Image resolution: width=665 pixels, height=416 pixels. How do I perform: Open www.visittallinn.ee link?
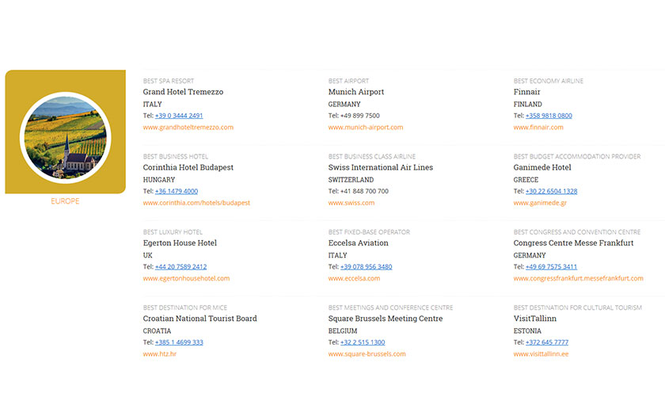click(541, 354)
